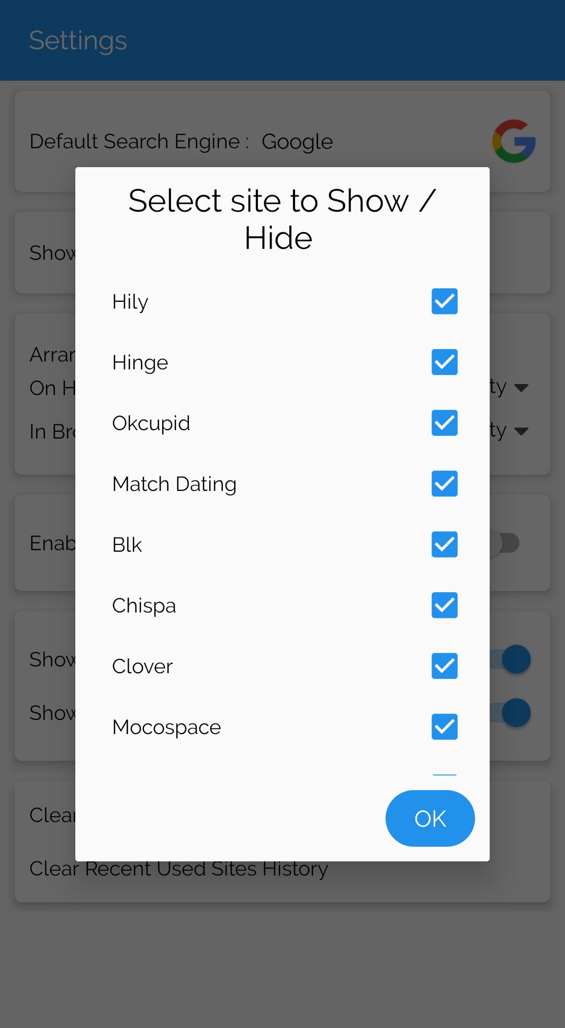Uncheck the Clover checkbox
Screen dimensions: 565x1028
tap(444, 666)
